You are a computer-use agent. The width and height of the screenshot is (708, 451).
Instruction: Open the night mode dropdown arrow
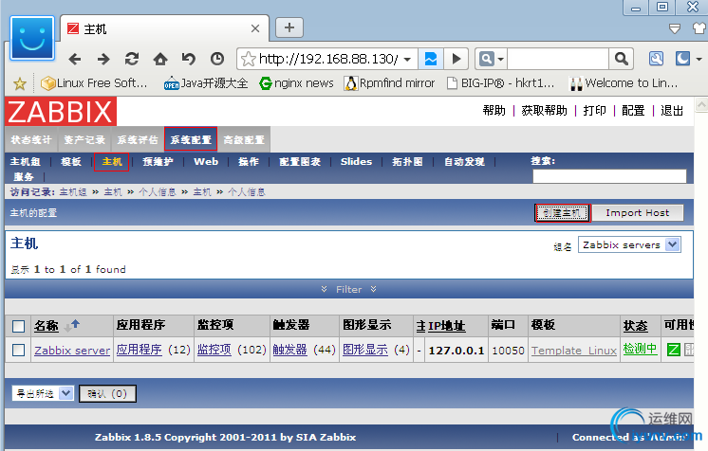699,59
